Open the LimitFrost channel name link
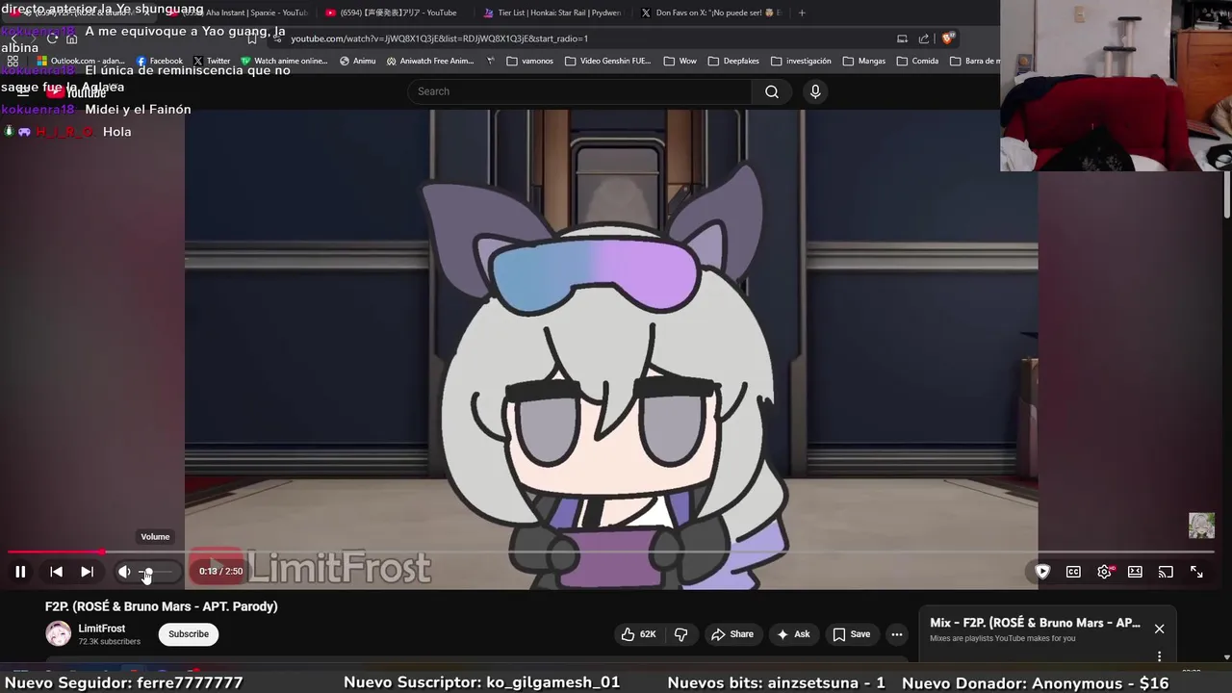The image size is (1232, 693). click(102, 629)
